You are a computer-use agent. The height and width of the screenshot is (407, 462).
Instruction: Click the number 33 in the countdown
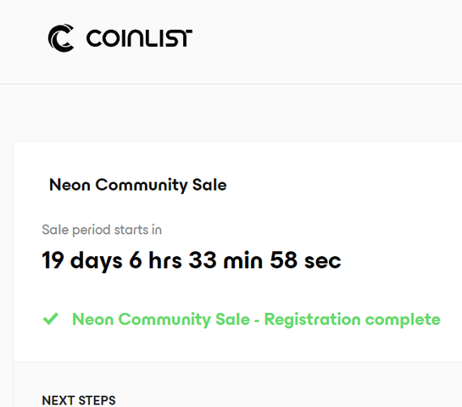click(203, 260)
